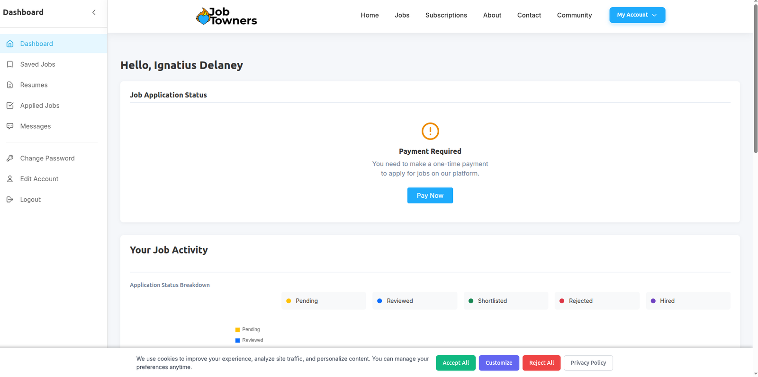Toggle the Rejected status filter

point(596,301)
